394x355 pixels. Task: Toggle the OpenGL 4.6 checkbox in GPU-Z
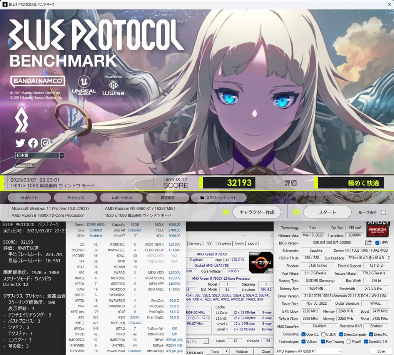(366, 342)
